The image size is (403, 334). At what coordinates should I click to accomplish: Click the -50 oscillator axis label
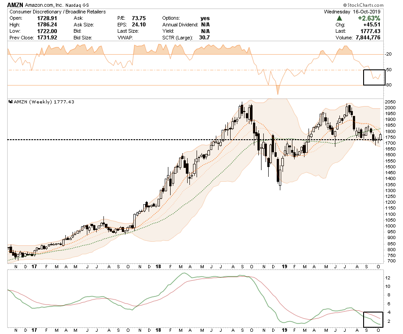coord(388,70)
